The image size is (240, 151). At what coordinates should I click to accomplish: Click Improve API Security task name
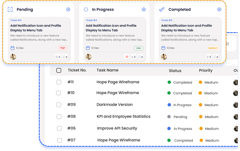[117, 128]
